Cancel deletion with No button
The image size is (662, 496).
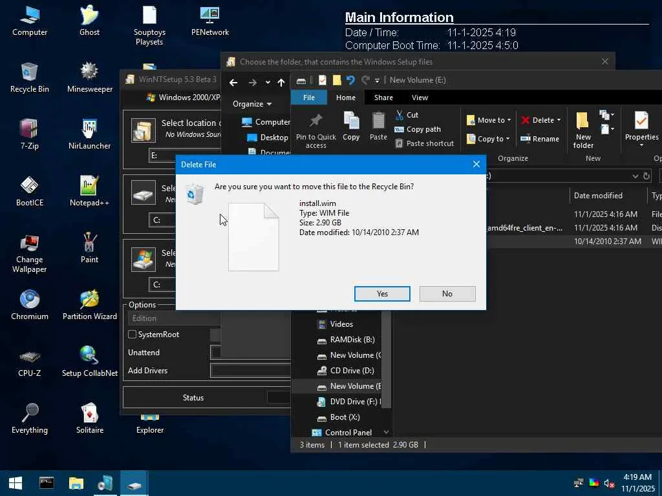pos(447,294)
